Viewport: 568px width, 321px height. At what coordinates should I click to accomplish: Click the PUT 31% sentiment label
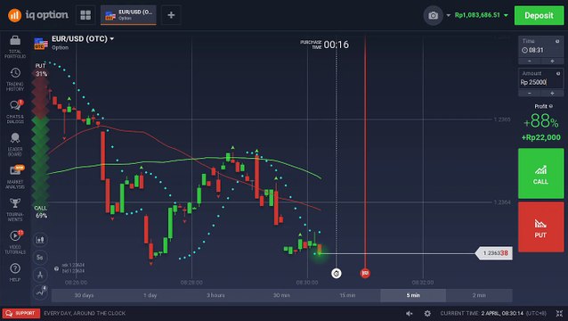(x=41, y=70)
